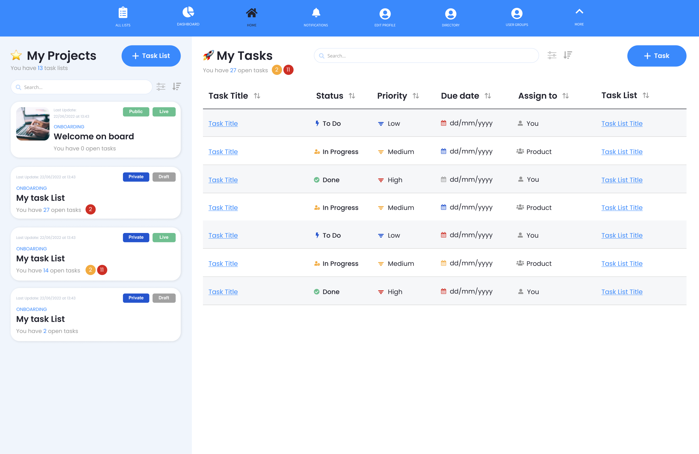
Task: Create a new Task List
Action: [151, 56]
